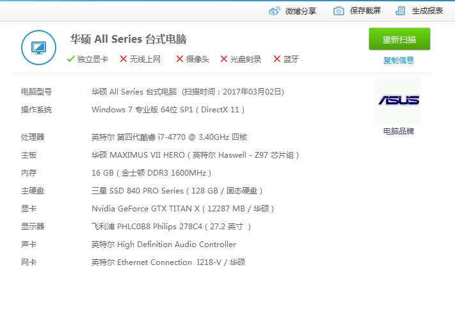Select 保存截屏 to save screenshot
Viewport: 455px width, 318px height.
coord(365,11)
